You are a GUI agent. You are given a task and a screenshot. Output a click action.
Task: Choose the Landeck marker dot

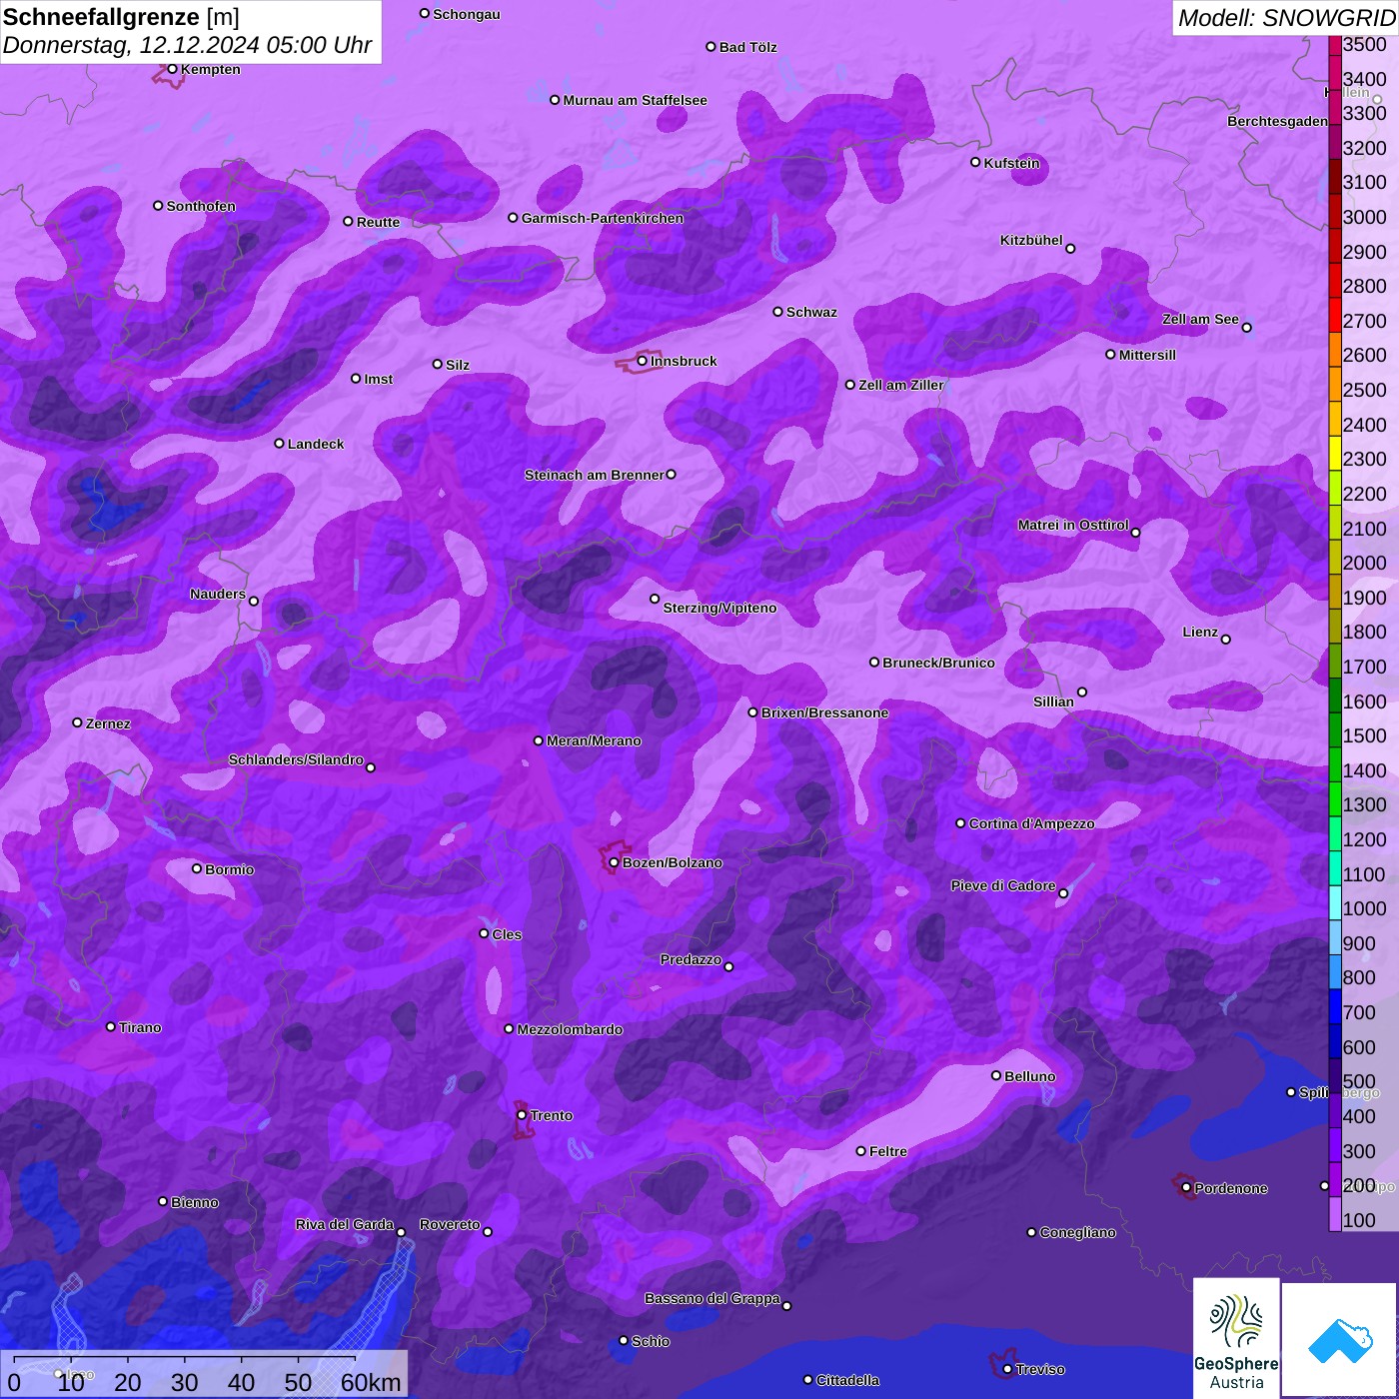(x=280, y=443)
